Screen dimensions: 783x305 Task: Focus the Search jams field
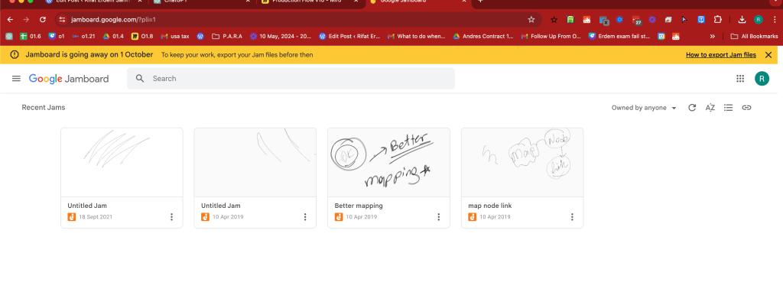click(291, 79)
